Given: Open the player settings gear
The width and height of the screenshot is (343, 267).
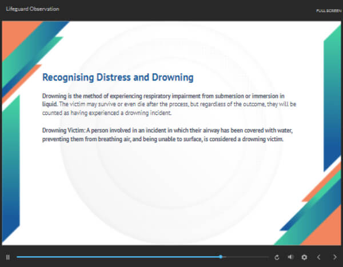Looking at the screenshot, I should tap(304, 257).
